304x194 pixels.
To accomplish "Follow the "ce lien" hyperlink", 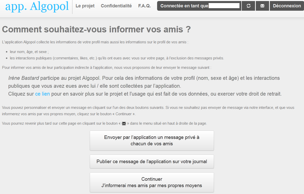I will [x=42, y=94].
